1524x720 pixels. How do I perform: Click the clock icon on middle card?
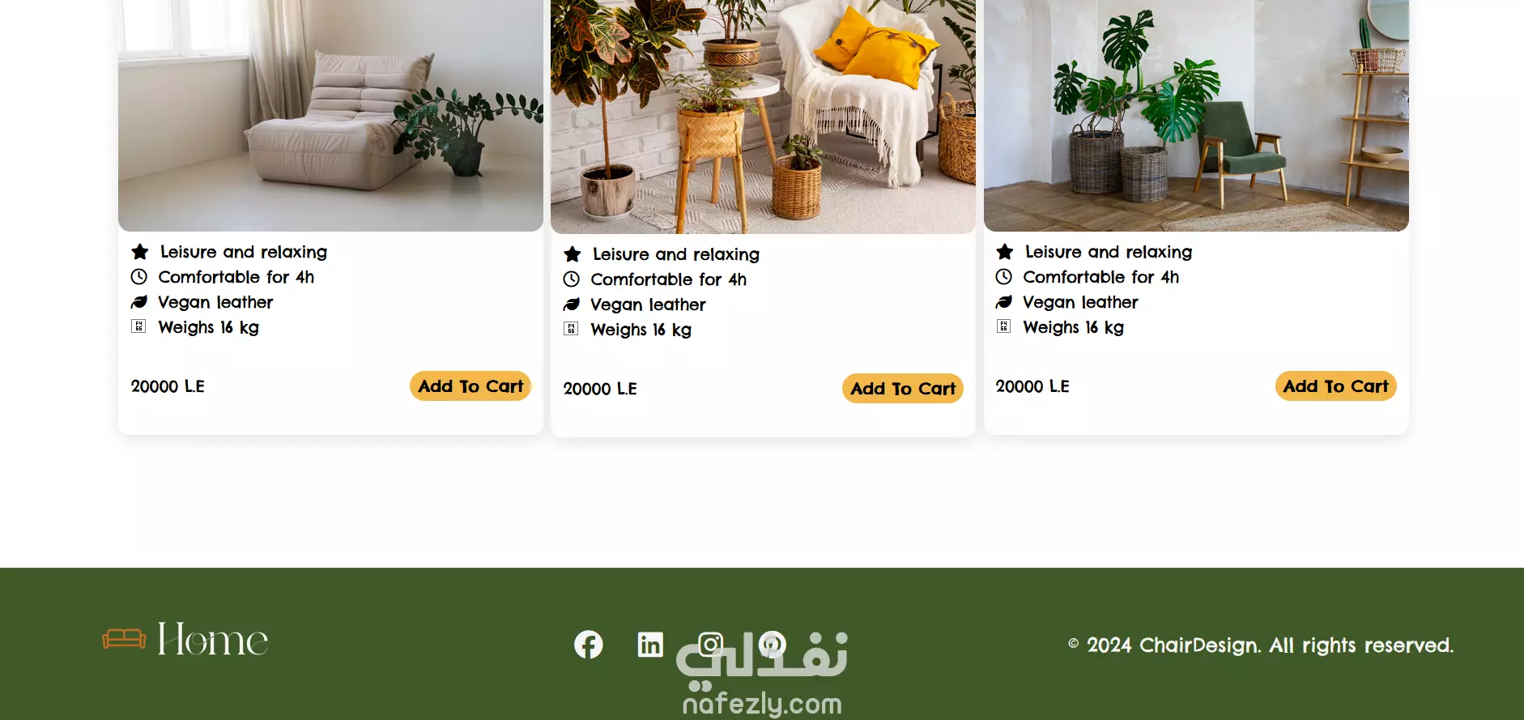[572, 279]
